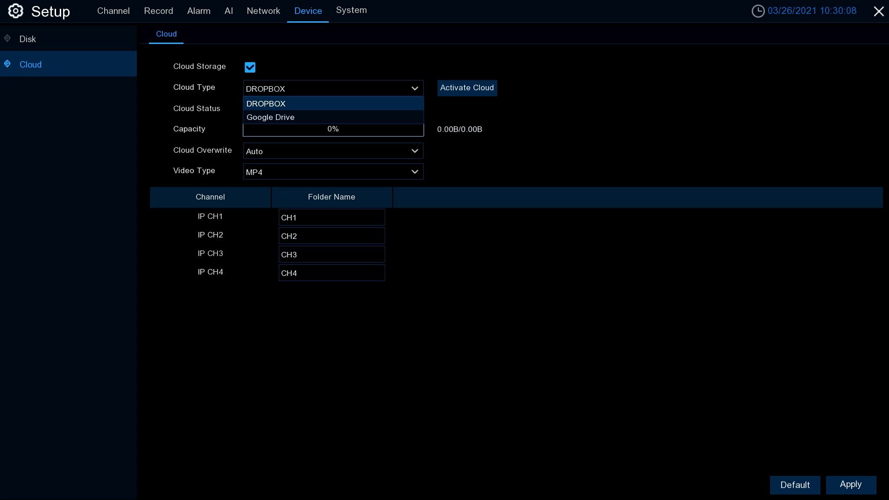The width and height of the screenshot is (889, 500).
Task: Switch to the Network tab
Action: tap(263, 11)
